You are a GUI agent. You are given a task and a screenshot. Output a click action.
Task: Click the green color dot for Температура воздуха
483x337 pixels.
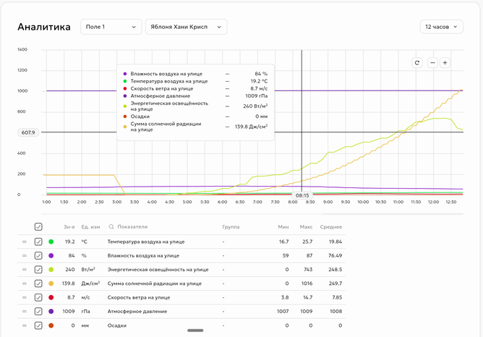tap(51, 242)
